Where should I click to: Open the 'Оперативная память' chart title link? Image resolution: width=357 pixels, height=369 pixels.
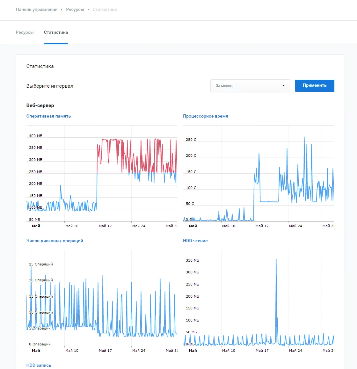48,116
